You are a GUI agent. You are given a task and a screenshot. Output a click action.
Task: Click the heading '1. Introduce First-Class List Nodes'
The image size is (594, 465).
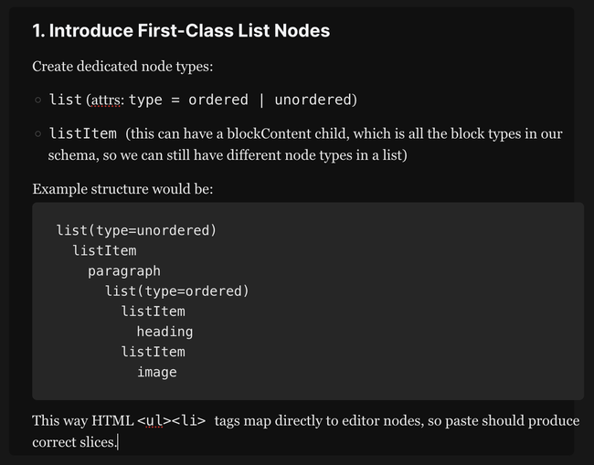tap(181, 31)
